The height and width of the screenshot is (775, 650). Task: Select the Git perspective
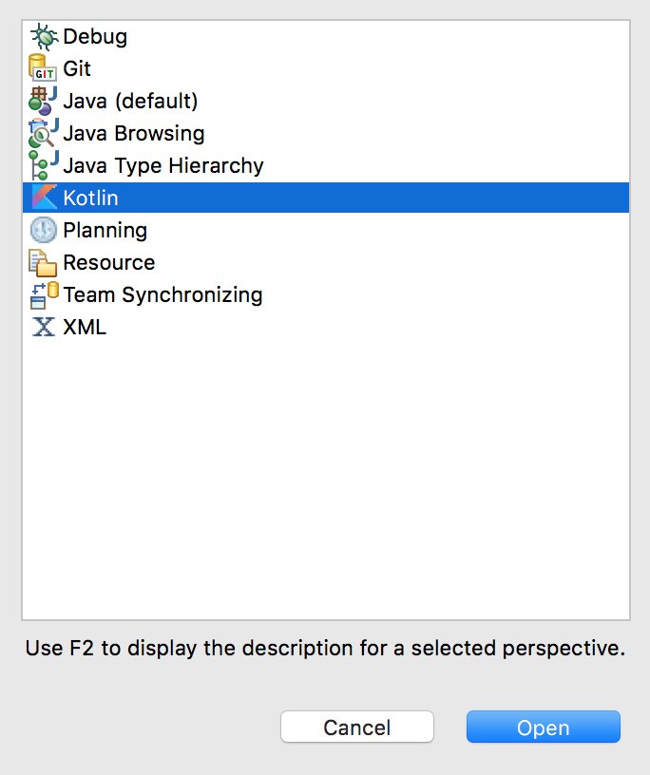[76, 68]
